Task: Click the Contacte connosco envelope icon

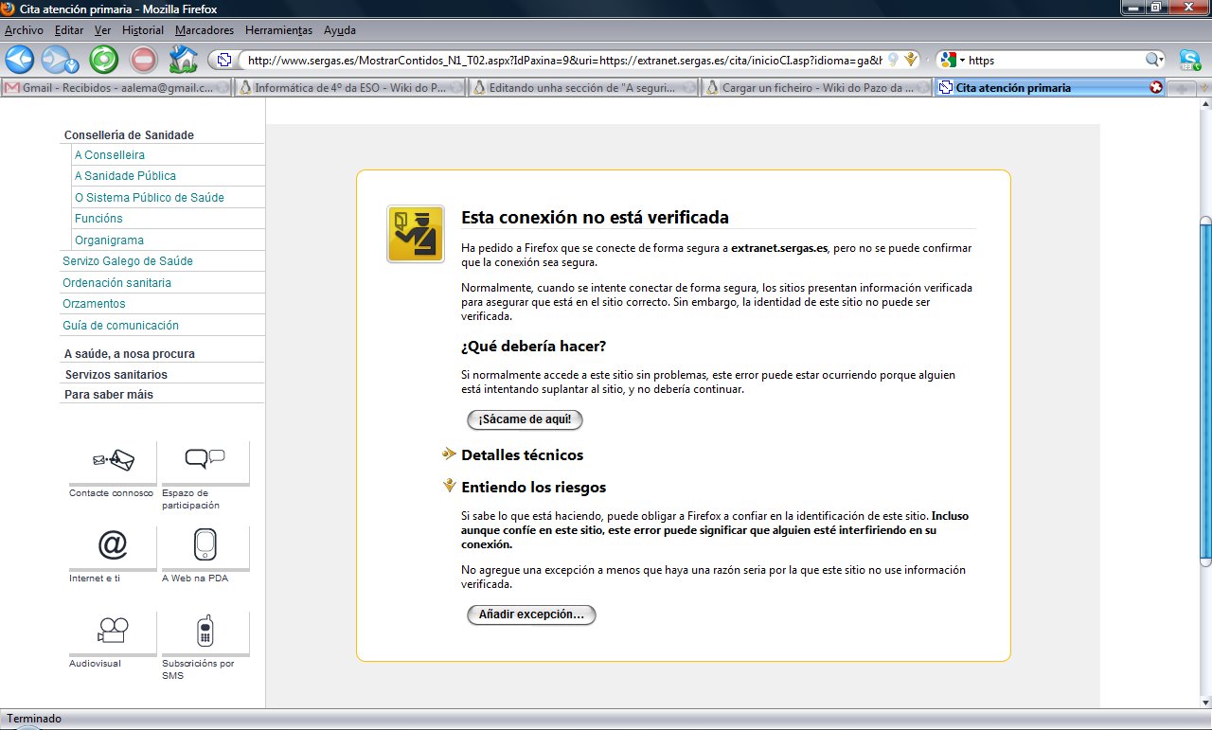Action: tap(113, 461)
